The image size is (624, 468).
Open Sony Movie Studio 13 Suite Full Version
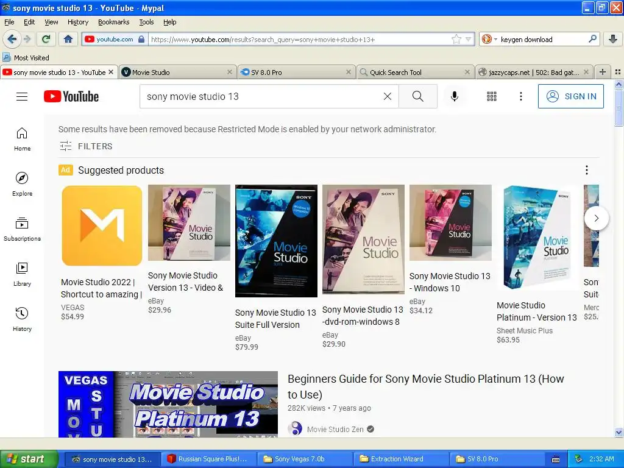276,268
